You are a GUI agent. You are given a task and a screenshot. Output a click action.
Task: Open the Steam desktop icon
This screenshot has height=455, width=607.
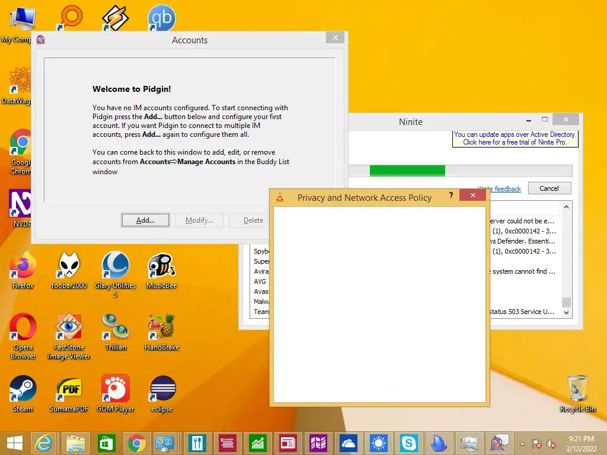23,393
